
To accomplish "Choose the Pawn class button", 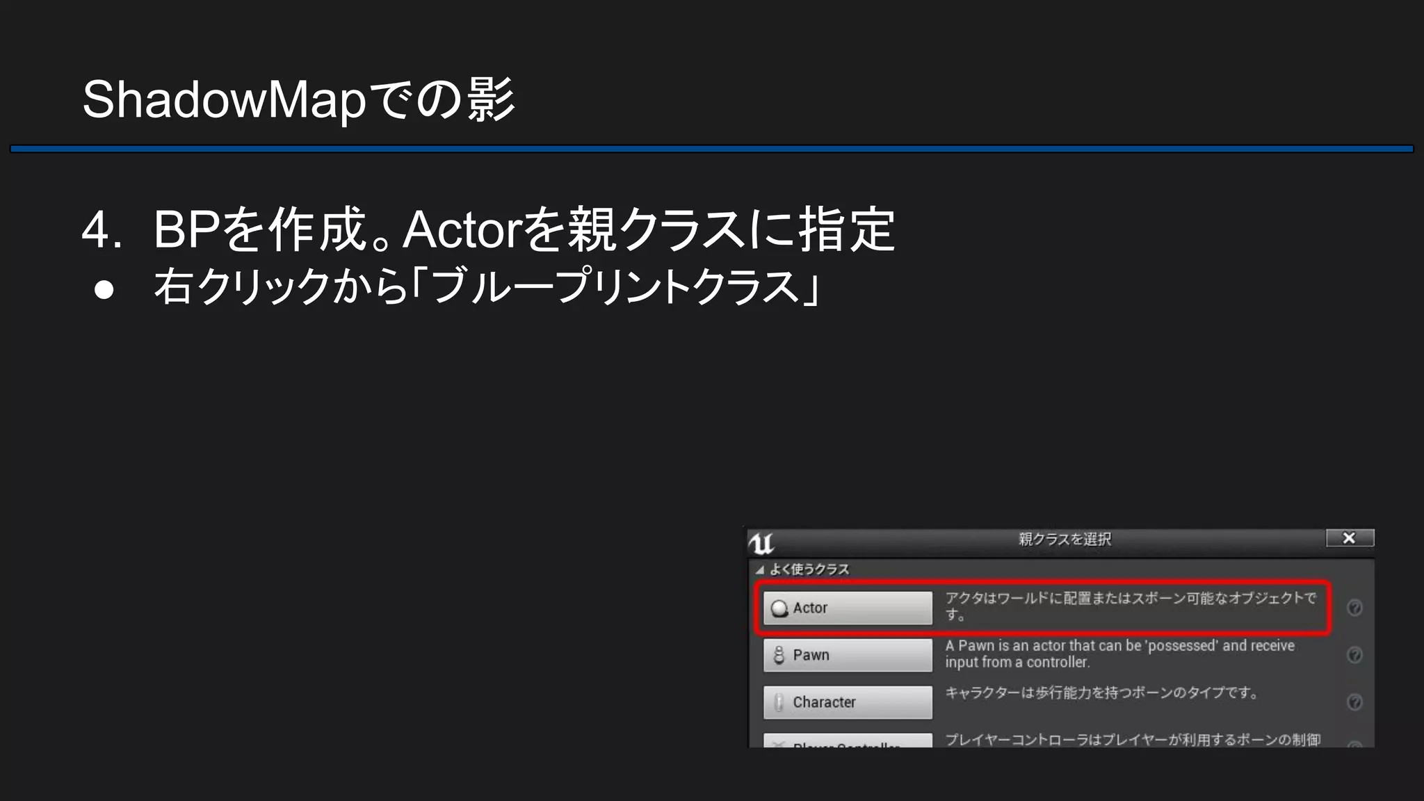I will pos(848,655).
